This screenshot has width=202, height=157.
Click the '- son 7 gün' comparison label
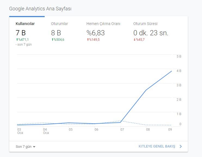pyautogui.click(x=24, y=45)
